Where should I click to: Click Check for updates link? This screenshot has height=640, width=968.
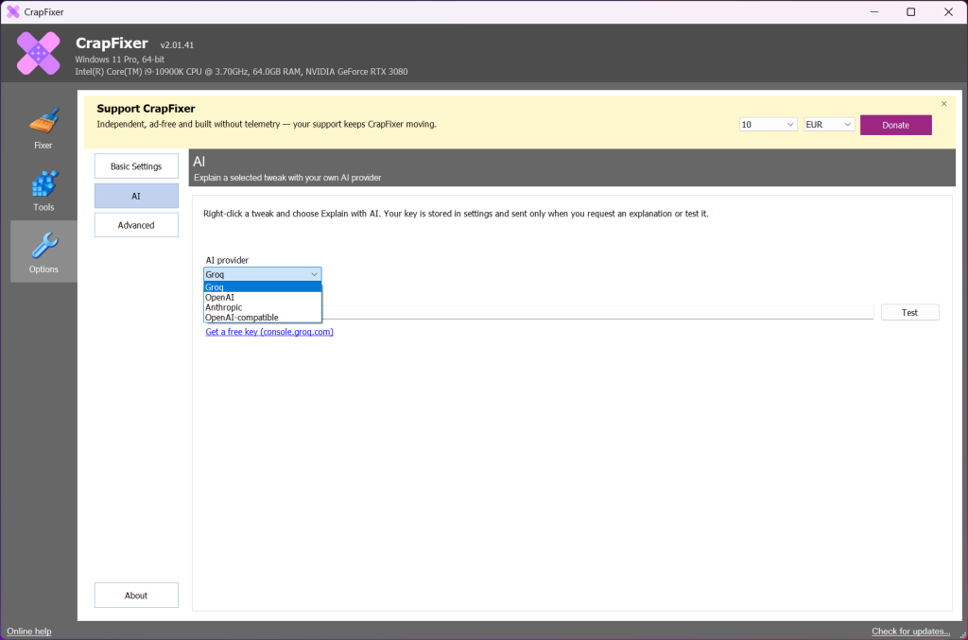tap(910, 631)
